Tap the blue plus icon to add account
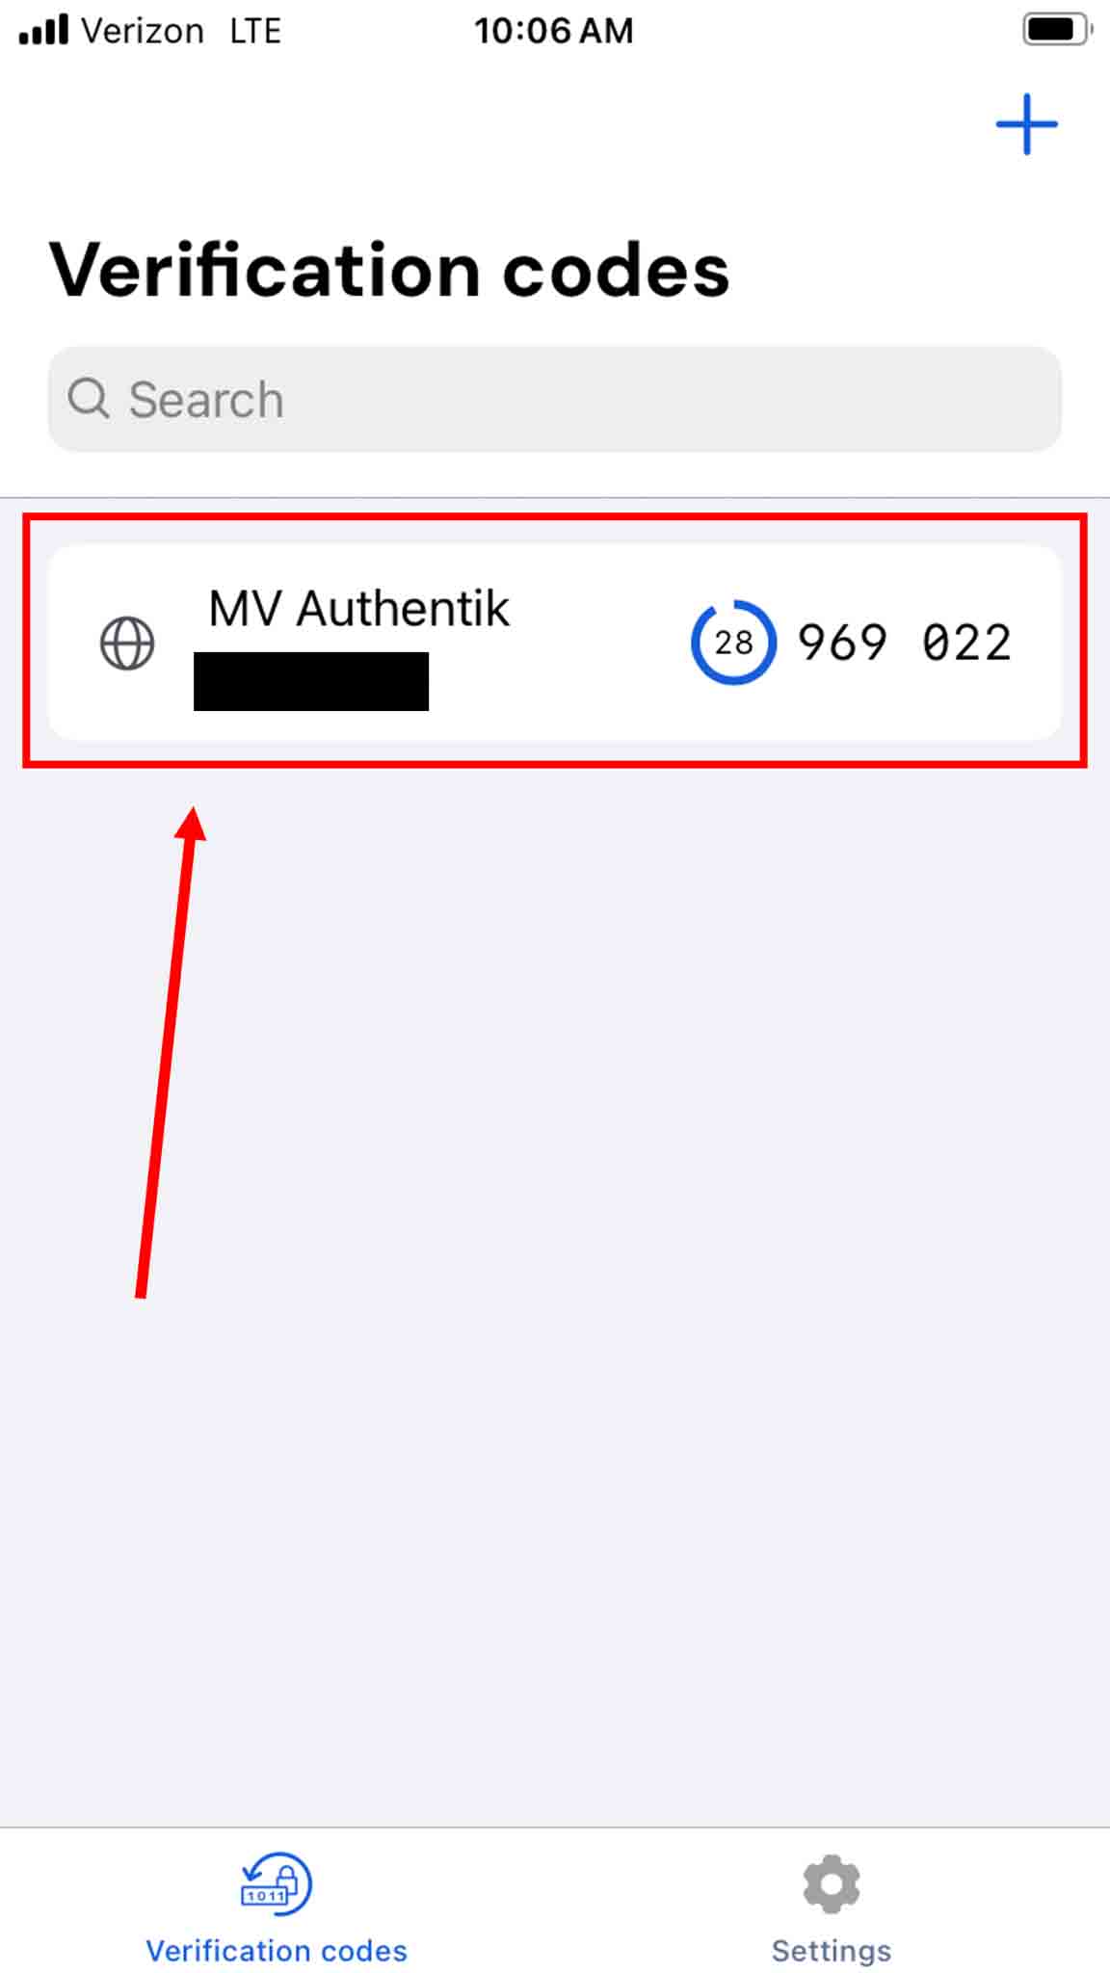Screen dimensions: 1110x1973 click(x=1026, y=124)
